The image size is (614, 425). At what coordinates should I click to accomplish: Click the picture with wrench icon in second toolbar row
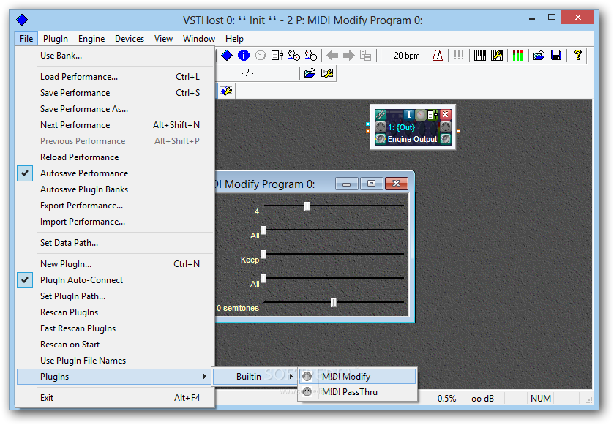coord(327,73)
